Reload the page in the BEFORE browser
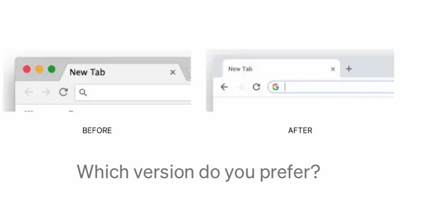Image resolution: width=422 pixels, height=217 pixels. coord(63,92)
